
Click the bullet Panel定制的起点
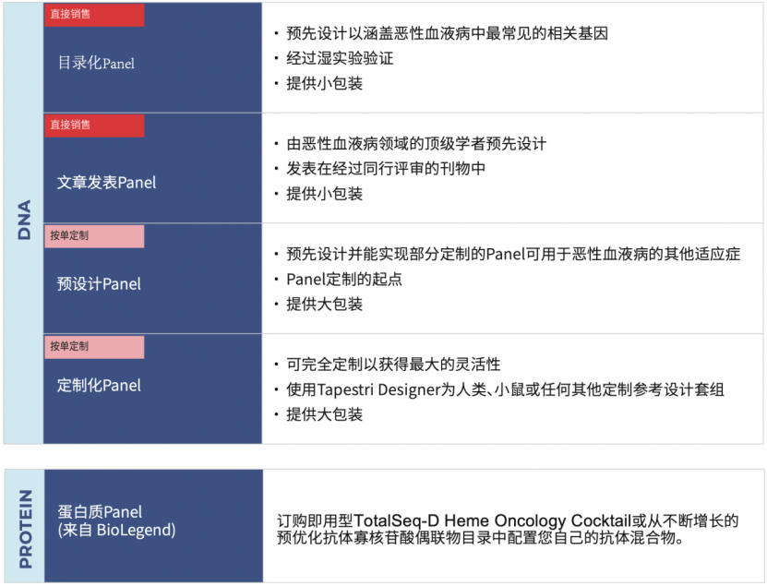coord(344,280)
